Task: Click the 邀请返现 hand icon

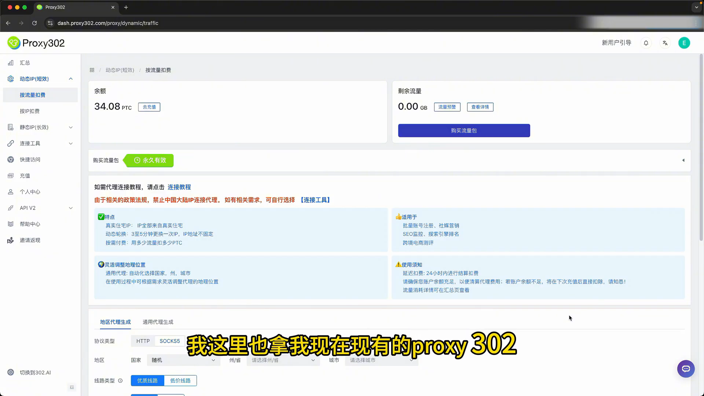Action: (x=11, y=240)
